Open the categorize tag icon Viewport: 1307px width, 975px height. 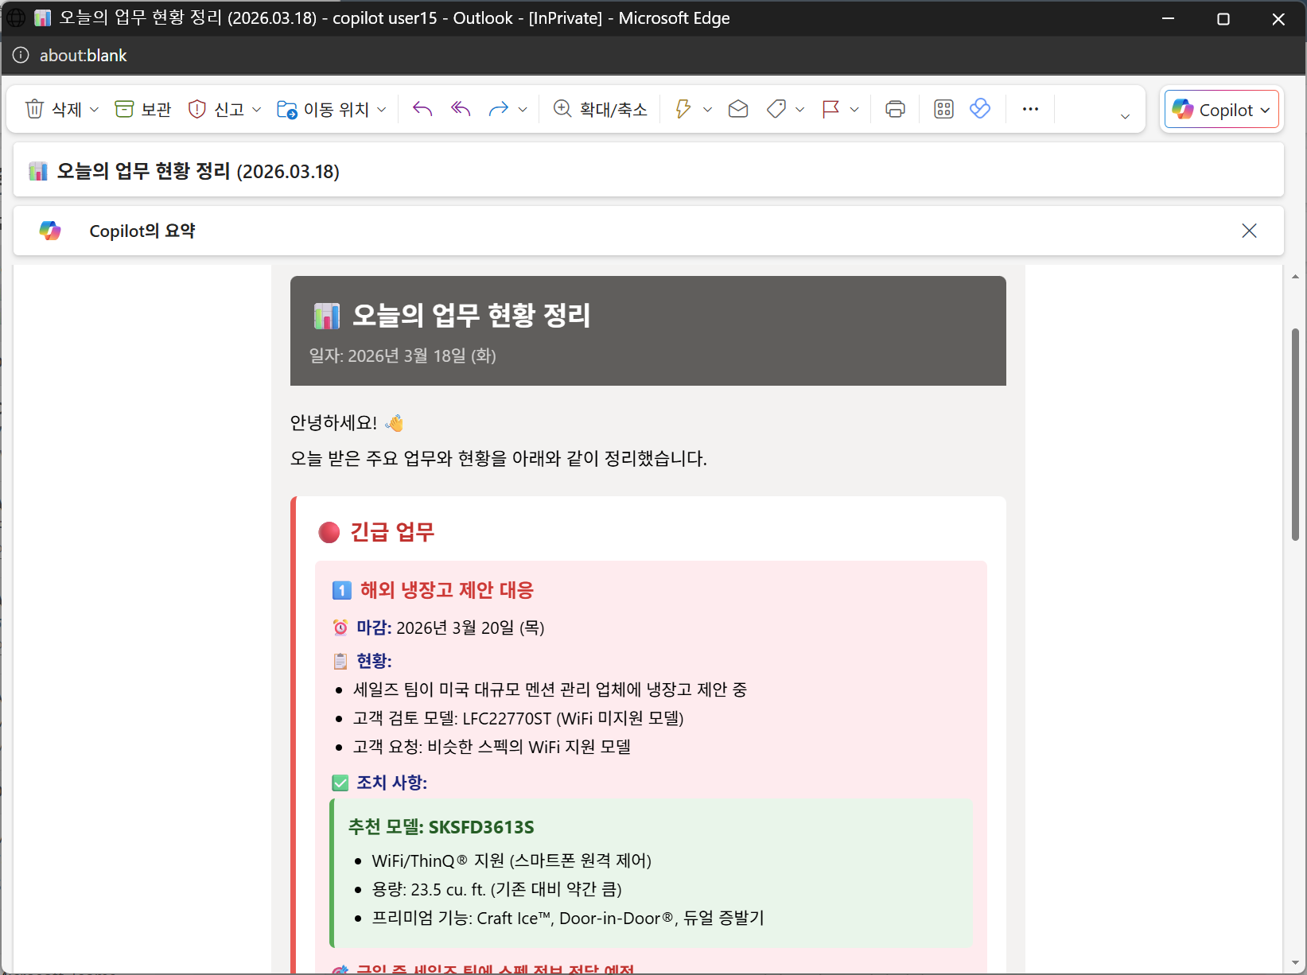tap(776, 109)
